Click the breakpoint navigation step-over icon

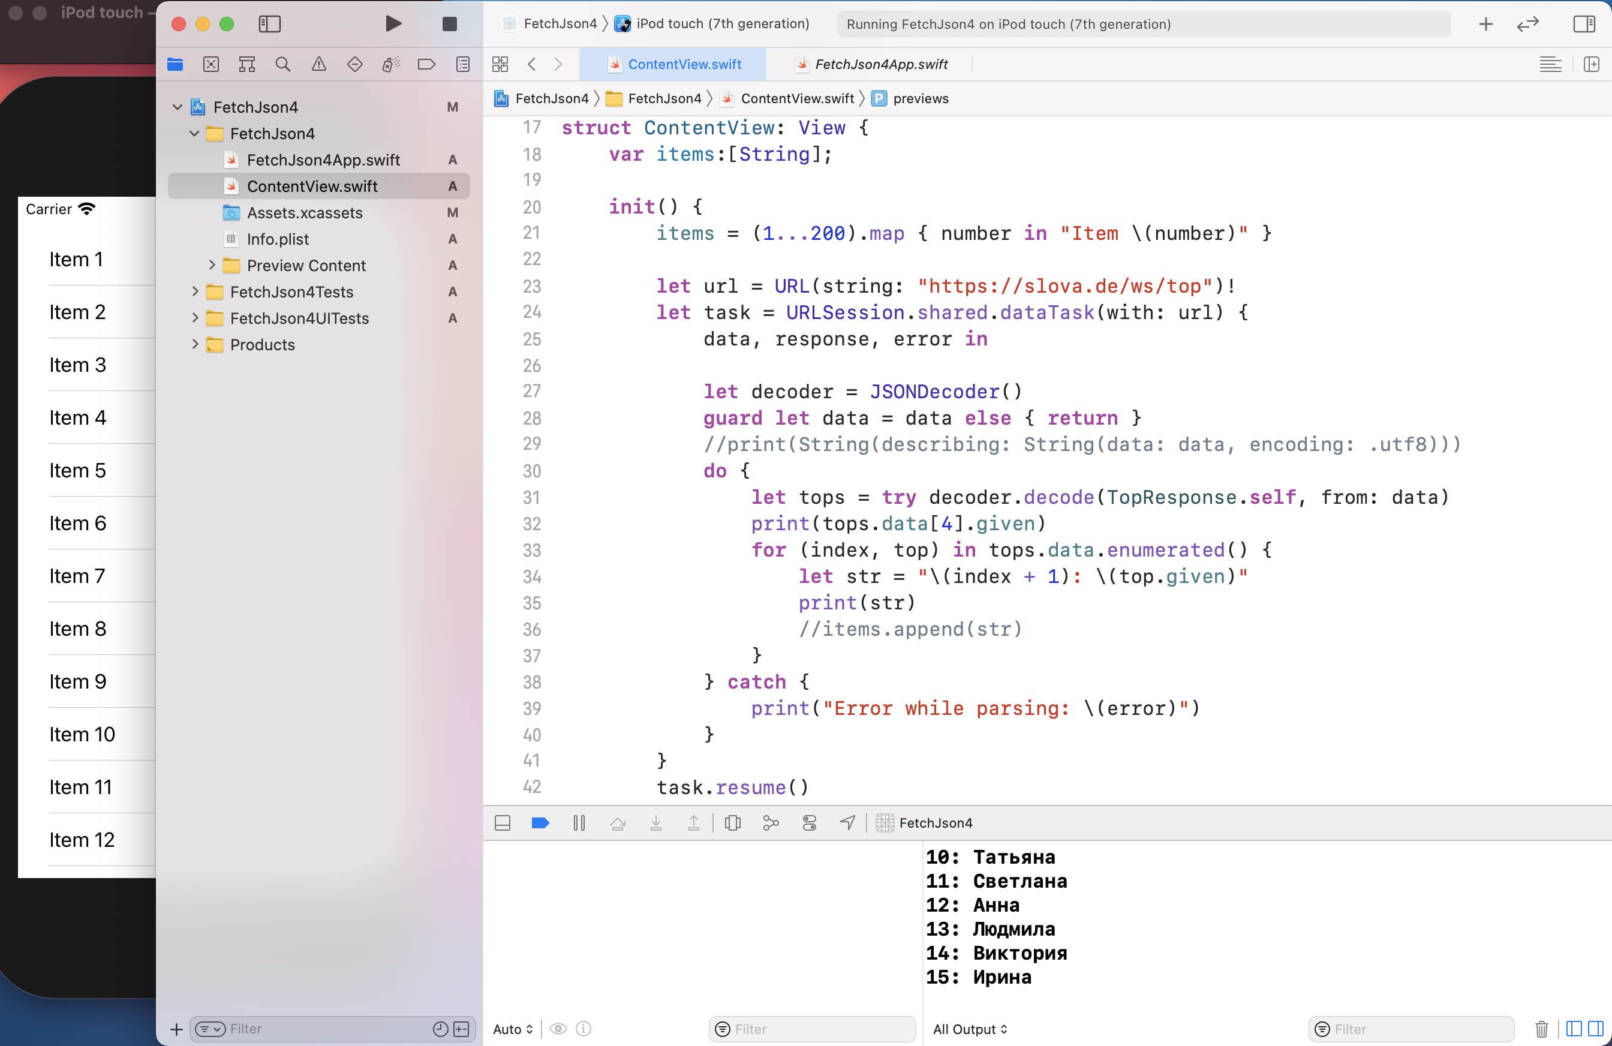pyautogui.click(x=616, y=823)
